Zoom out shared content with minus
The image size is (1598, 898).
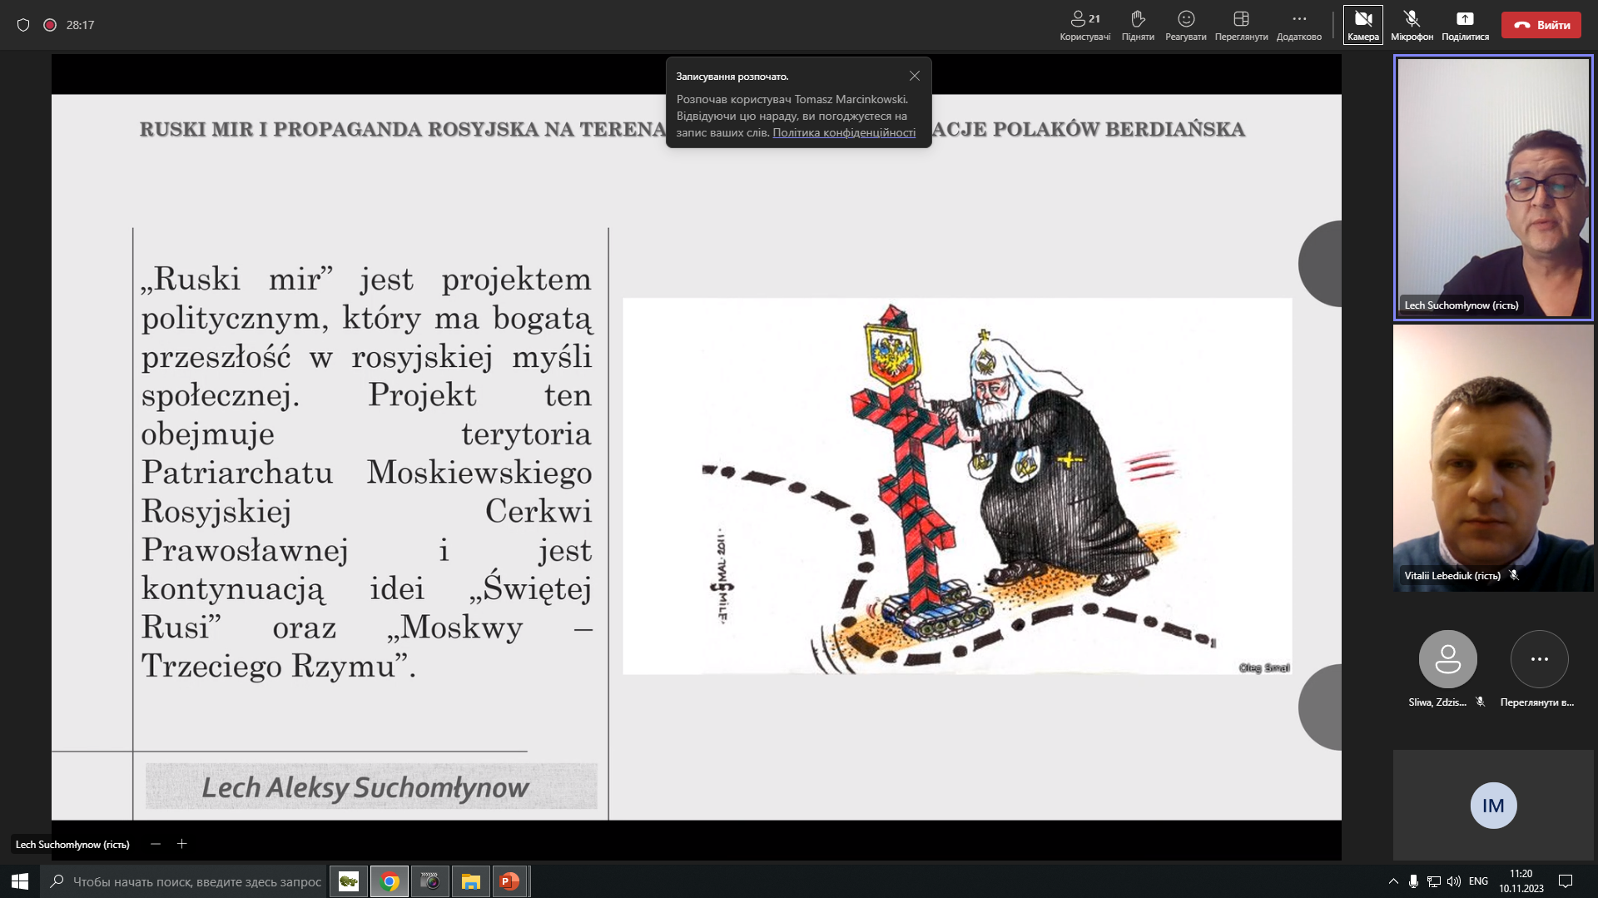[156, 844]
